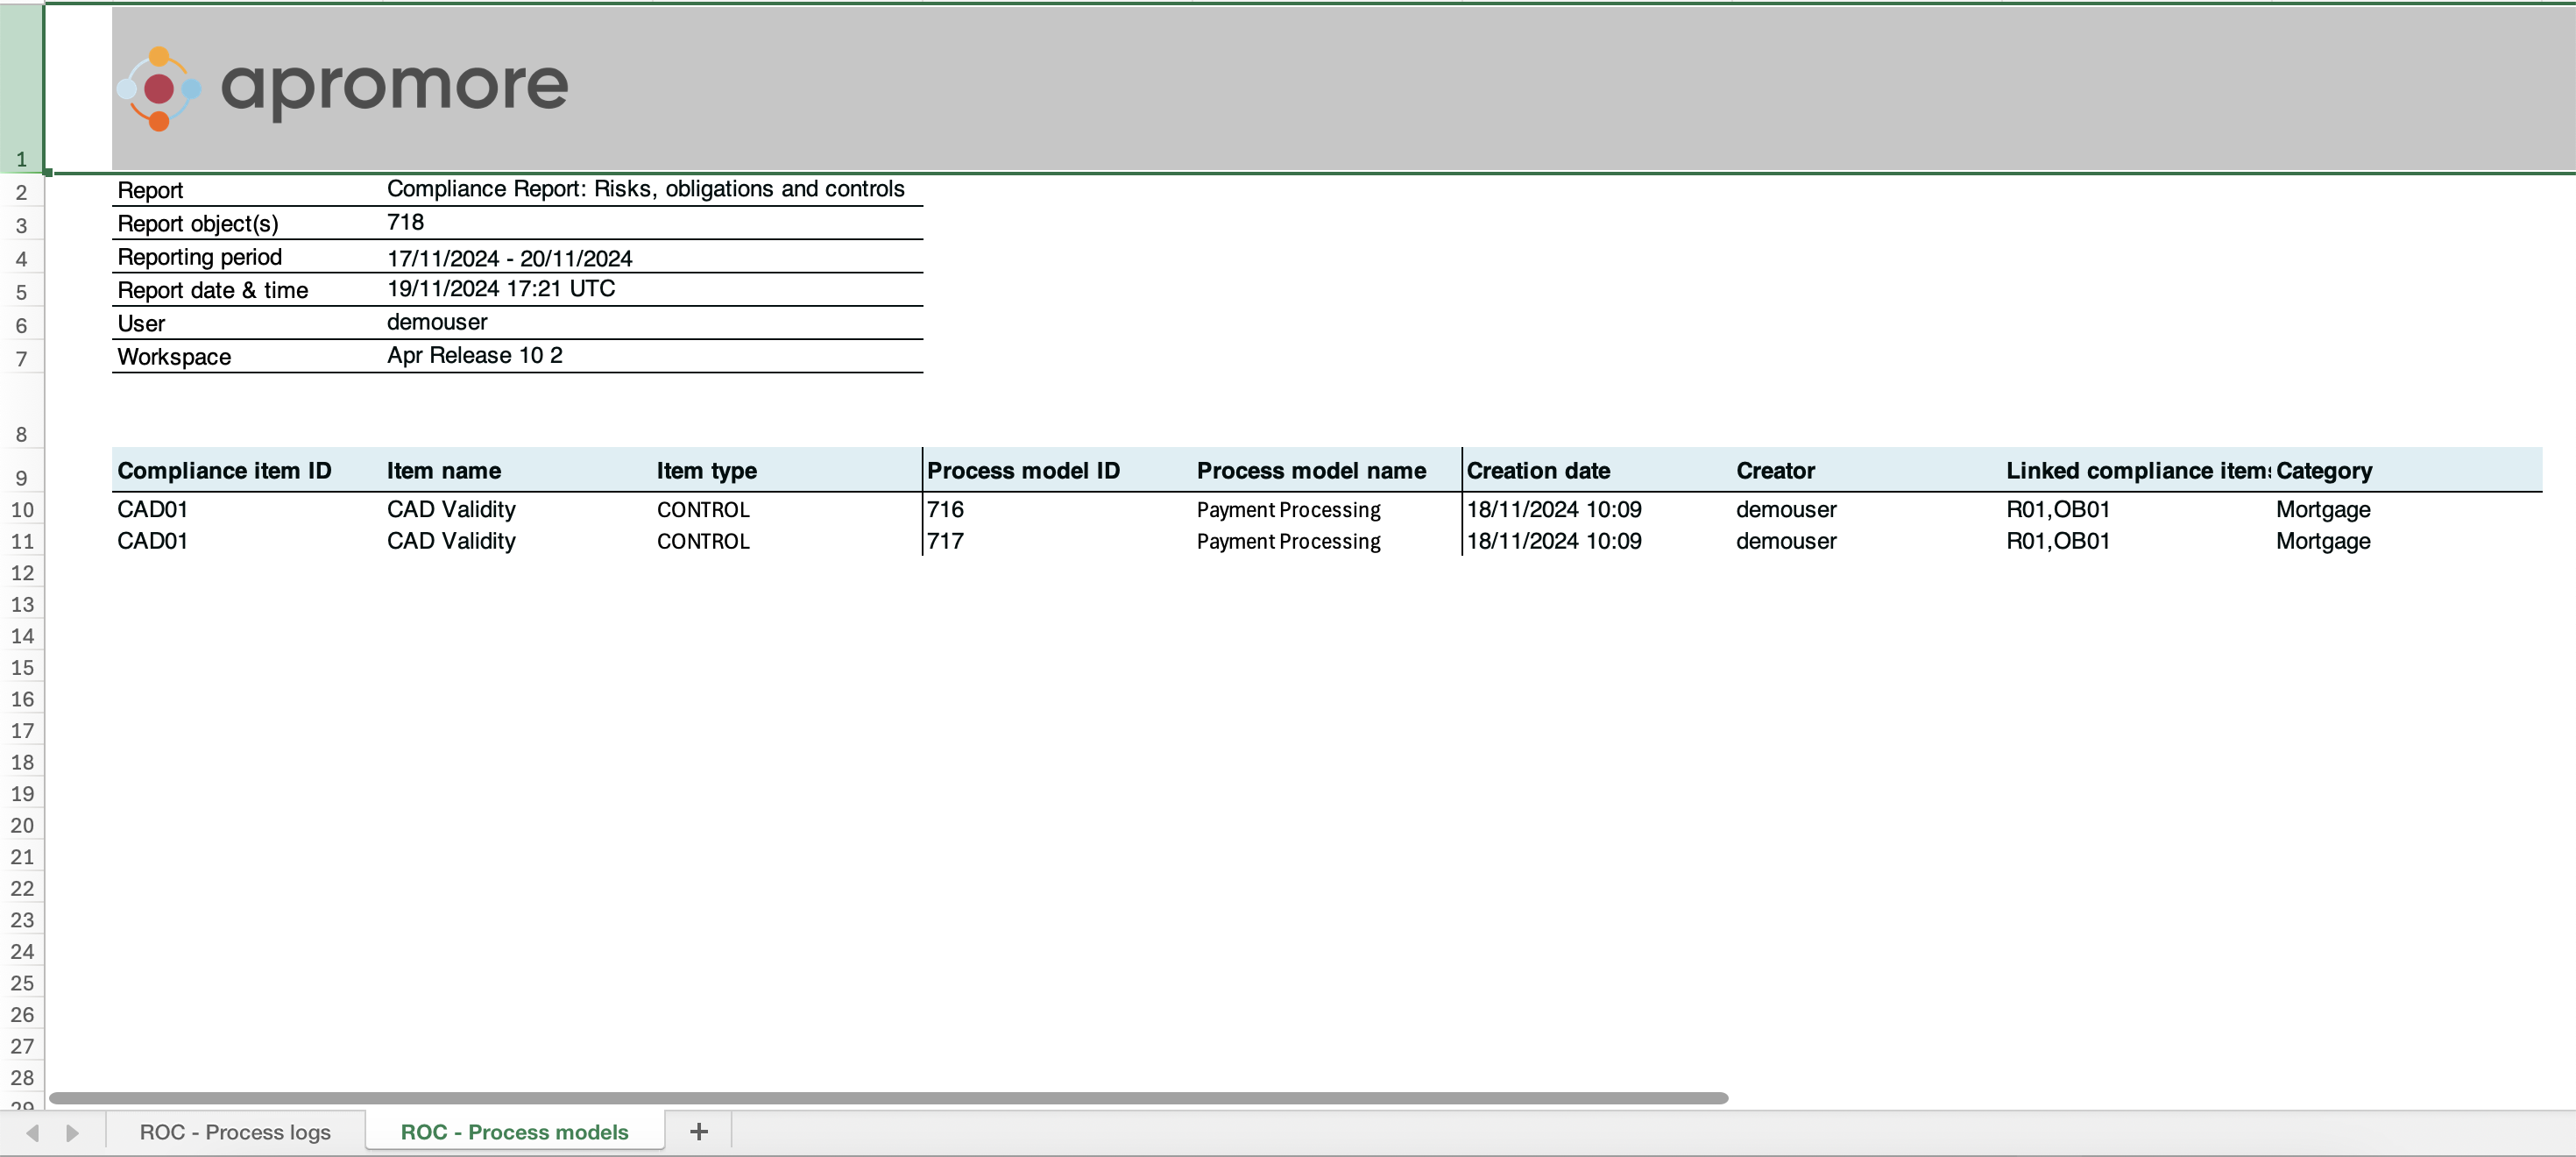Select the ROC - Process models tab
This screenshot has width=2576, height=1157.
coord(514,1132)
